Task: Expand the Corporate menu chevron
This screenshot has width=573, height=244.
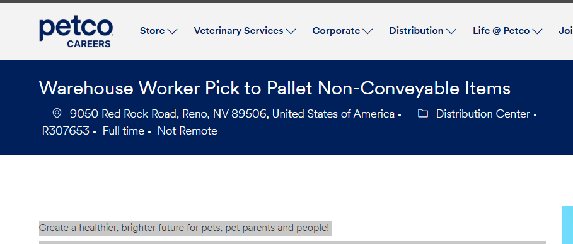Action: point(368,31)
